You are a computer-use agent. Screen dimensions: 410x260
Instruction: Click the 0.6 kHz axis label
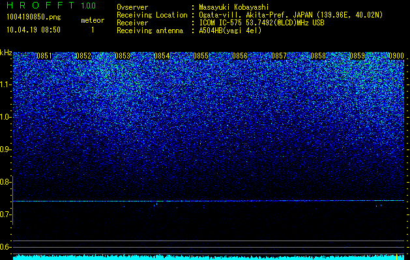(x=5, y=247)
